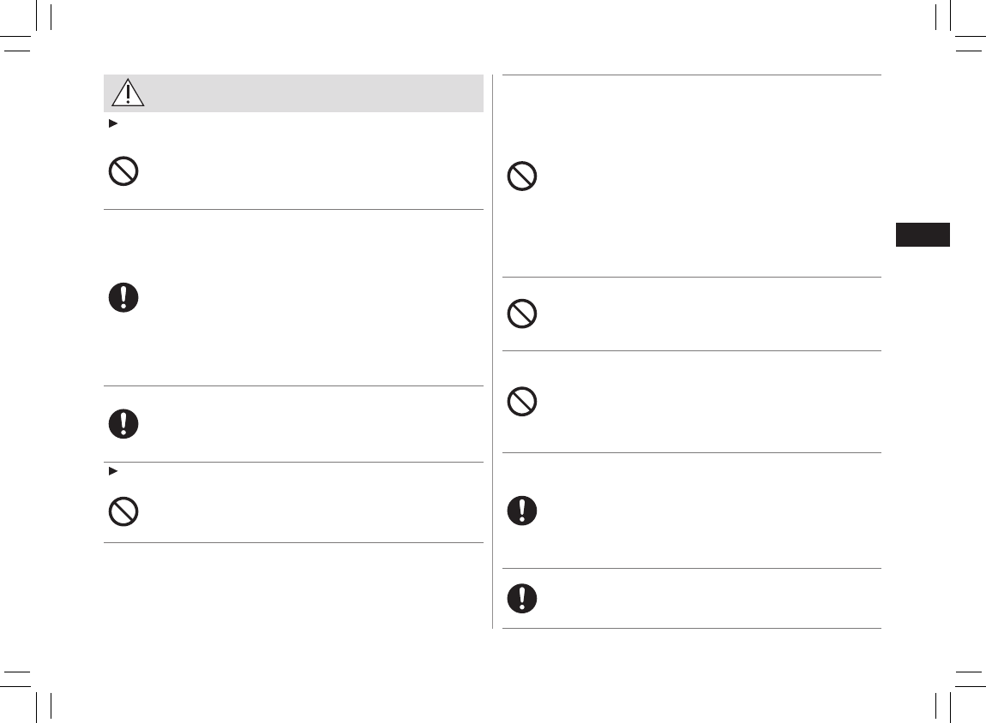Click the last prohibition icon in left column
This screenshot has width=986, height=723.
coord(123,511)
